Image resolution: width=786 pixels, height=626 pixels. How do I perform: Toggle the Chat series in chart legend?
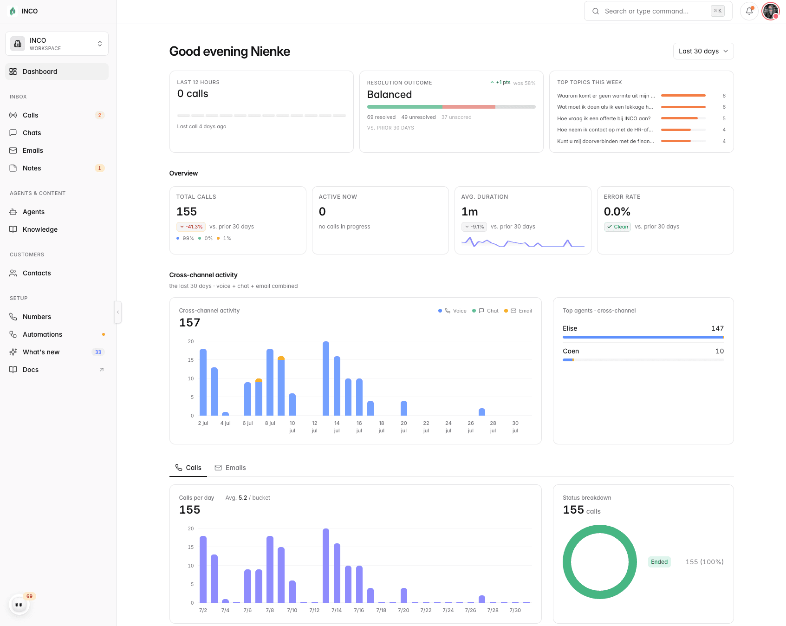pyautogui.click(x=485, y=311)
